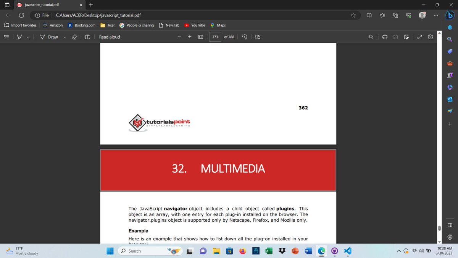Open Find in PDF search
This screenshot has width=458, height=258.
click(371, 37)
